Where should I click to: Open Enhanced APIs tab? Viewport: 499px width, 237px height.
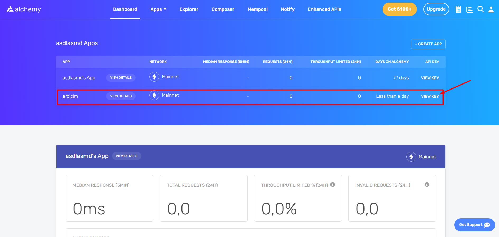(x=324, y=9)
